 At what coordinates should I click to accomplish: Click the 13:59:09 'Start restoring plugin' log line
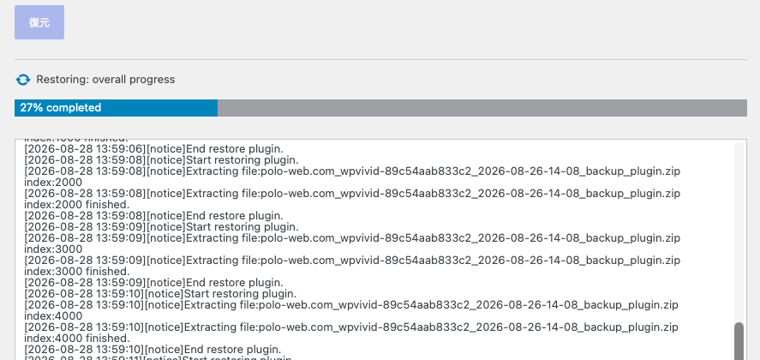(161, 227)
